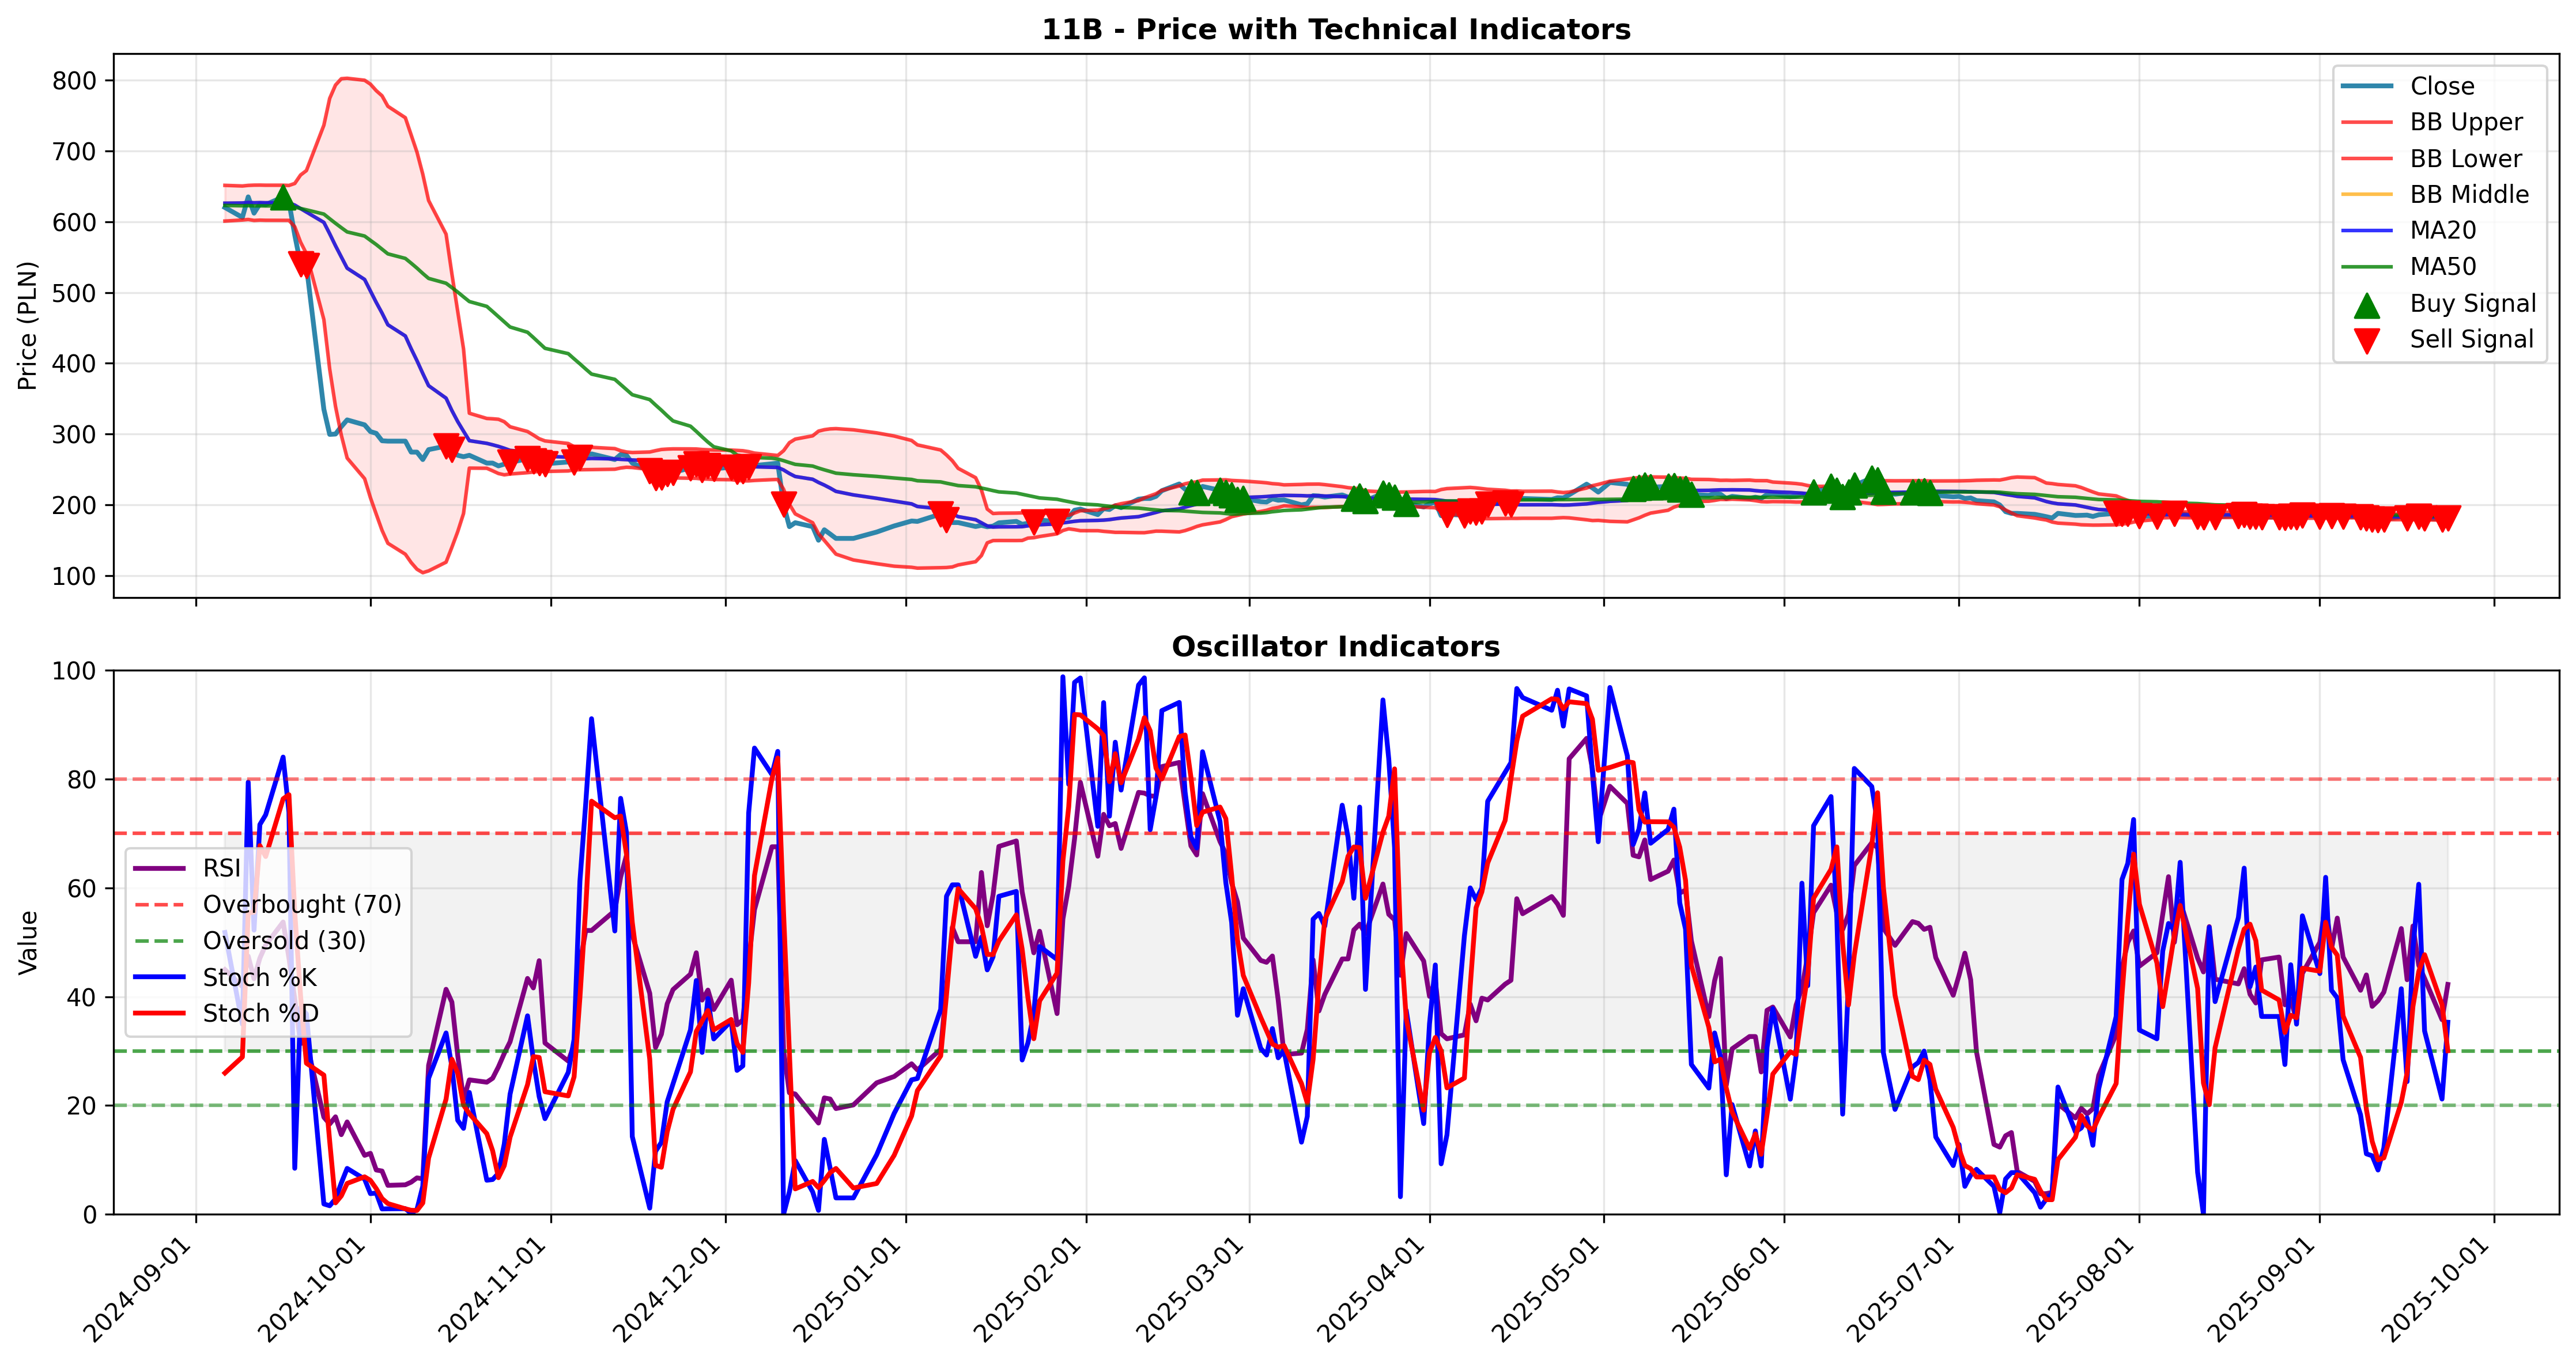Viewport: 2576px width, 1364px height.
Task: Click the red sell marker near 205 PLN in mid-December 2024
Action: point(784,504)
